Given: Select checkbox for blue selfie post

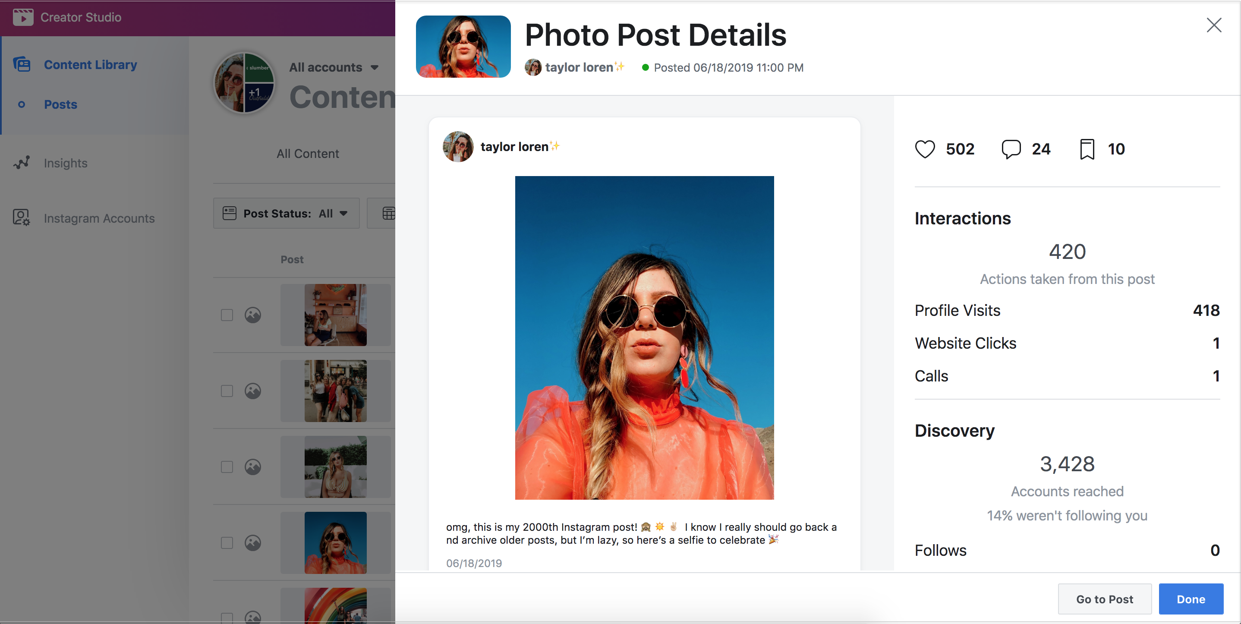Looking at the screenshot, I should click(x=227, y=543).
